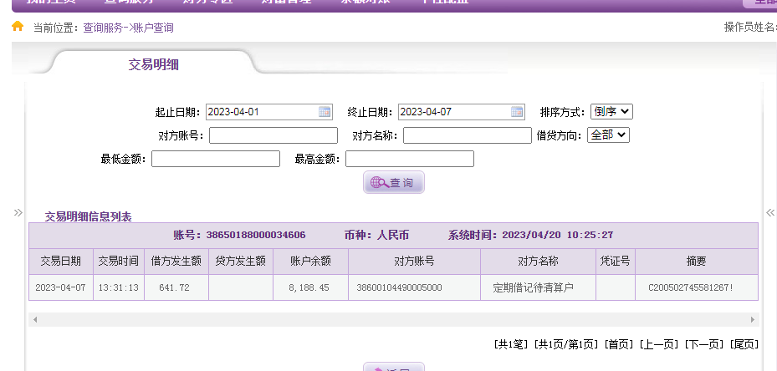Go to 下一页 next page
The width and height of the screenshot is (777, 371).
coord(703,344)
